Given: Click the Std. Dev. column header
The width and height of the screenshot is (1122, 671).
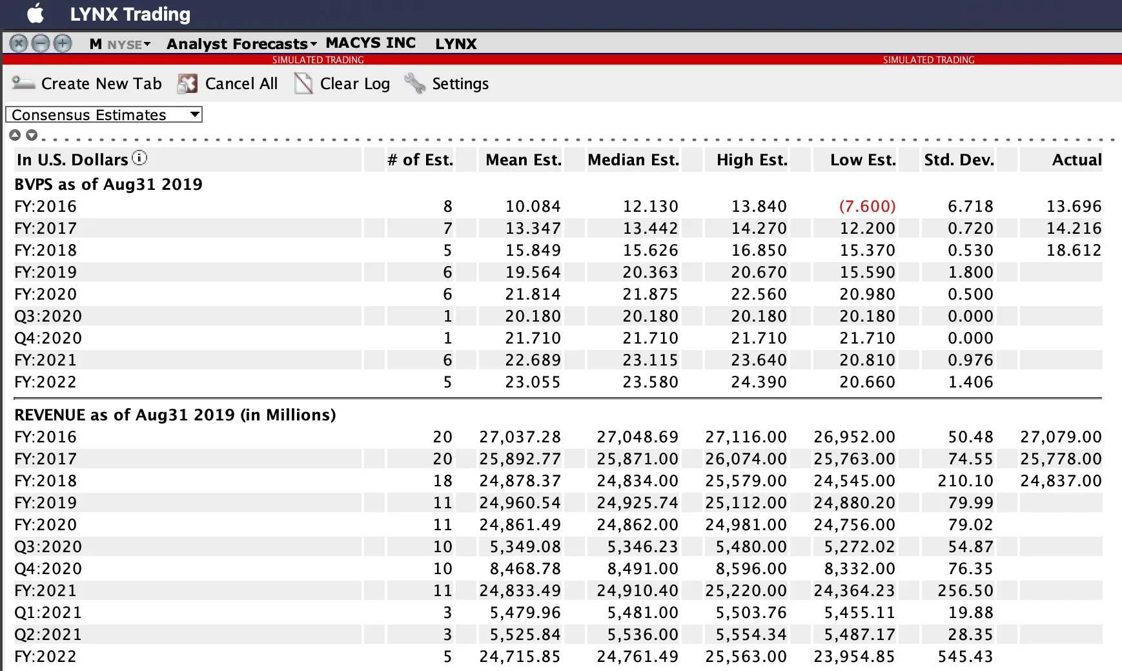Looking at the screenshot, I should [958, 160].
